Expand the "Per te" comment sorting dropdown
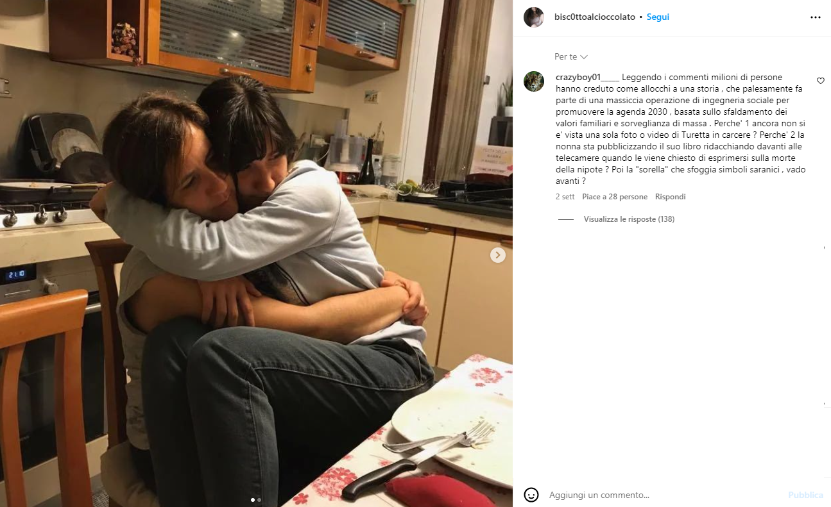831x507 pixels. click(x=571, y=57)
